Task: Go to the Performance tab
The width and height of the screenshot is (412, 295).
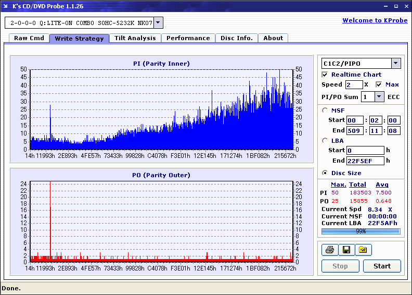Action: tap(188, 38)
